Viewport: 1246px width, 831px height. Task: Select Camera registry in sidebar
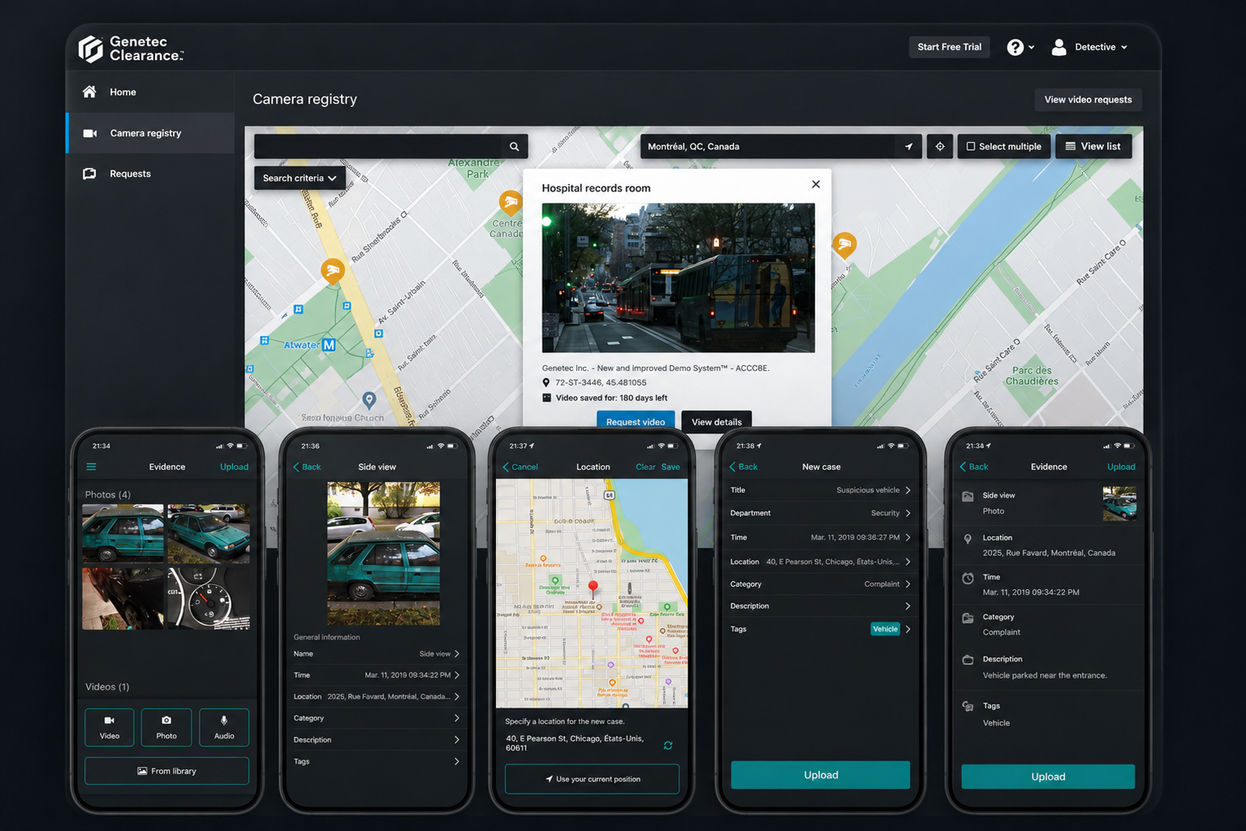pos(150,133)
